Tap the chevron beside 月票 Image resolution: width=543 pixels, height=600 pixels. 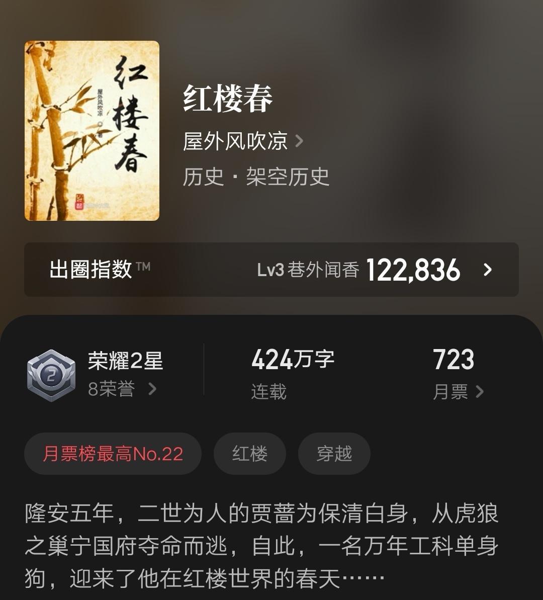480,392
